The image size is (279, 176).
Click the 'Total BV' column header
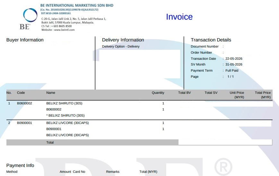(184, 93)
